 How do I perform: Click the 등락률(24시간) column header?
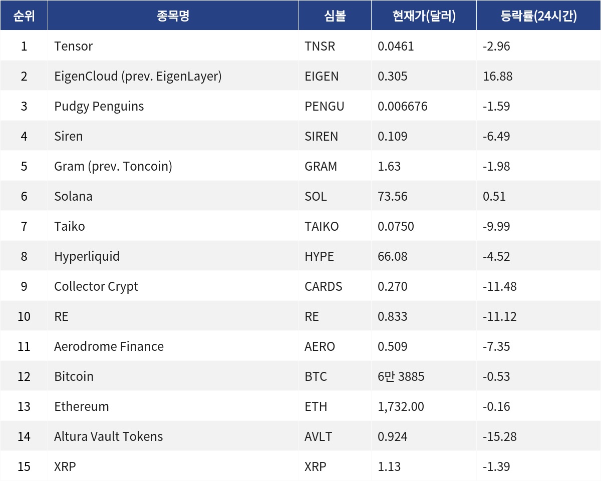538,16
